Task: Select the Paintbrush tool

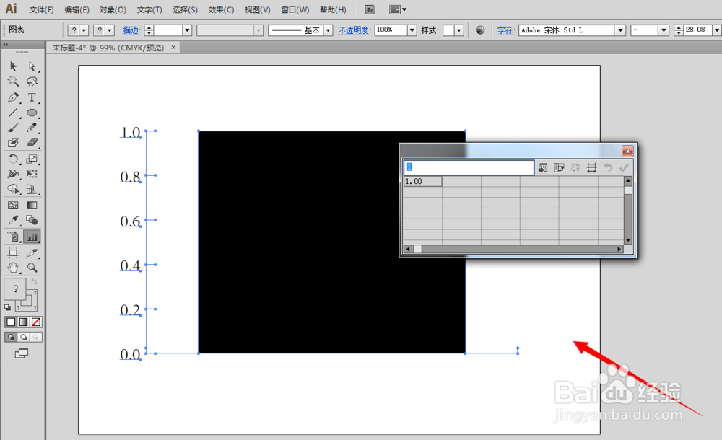Action: pos(13,128)
